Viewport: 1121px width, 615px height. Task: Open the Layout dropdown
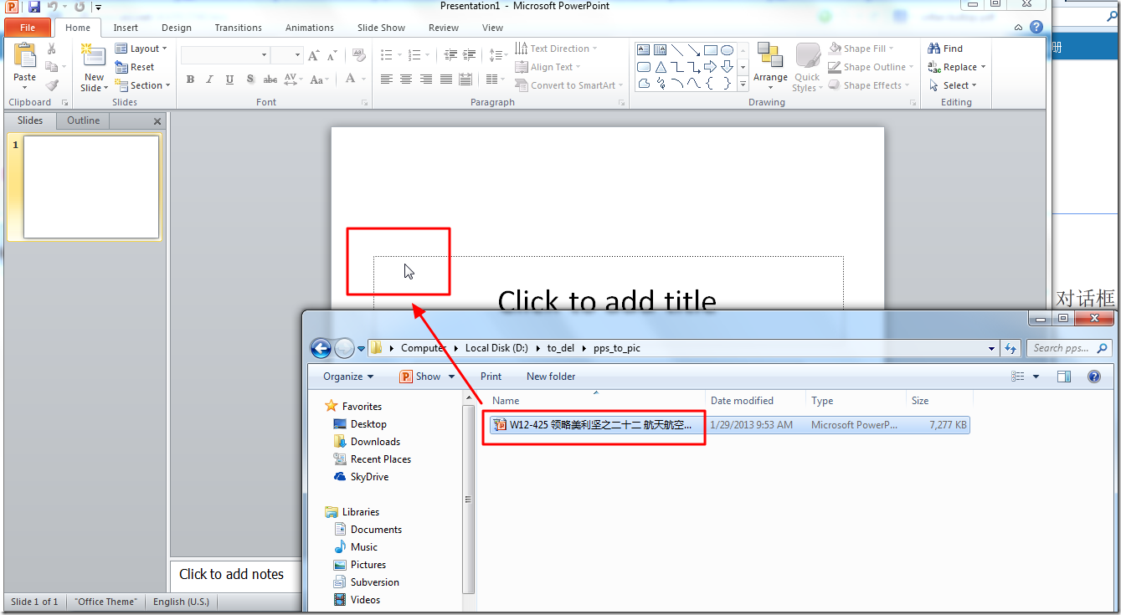tap(141, 49)
